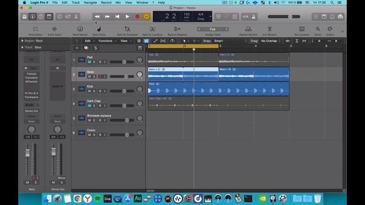Open the Edit menu in Tracks area
This screenshot has height=205, width=365.
click(x=90, y=41)
